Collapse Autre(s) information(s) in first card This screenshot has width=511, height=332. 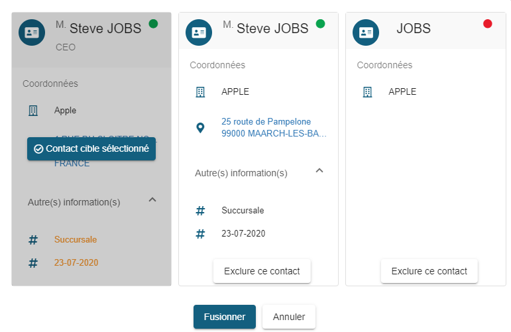152,199
